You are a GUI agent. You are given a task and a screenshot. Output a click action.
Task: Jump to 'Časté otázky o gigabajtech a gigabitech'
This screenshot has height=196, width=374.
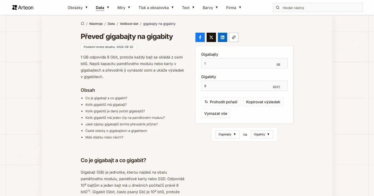point(116,131)
